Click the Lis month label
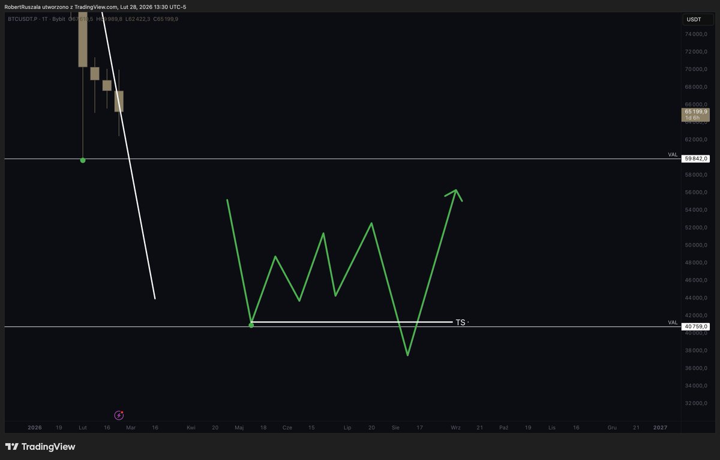This screenshot has height=460, width=720. [x=552, y=428]
